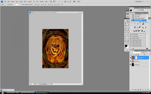Toggle lock all
The height and width of the screenshot is (94, 151).
(x=138, y=55)
